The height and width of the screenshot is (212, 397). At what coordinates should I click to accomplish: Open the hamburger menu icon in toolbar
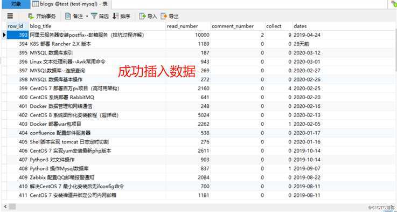click(10, 16)
